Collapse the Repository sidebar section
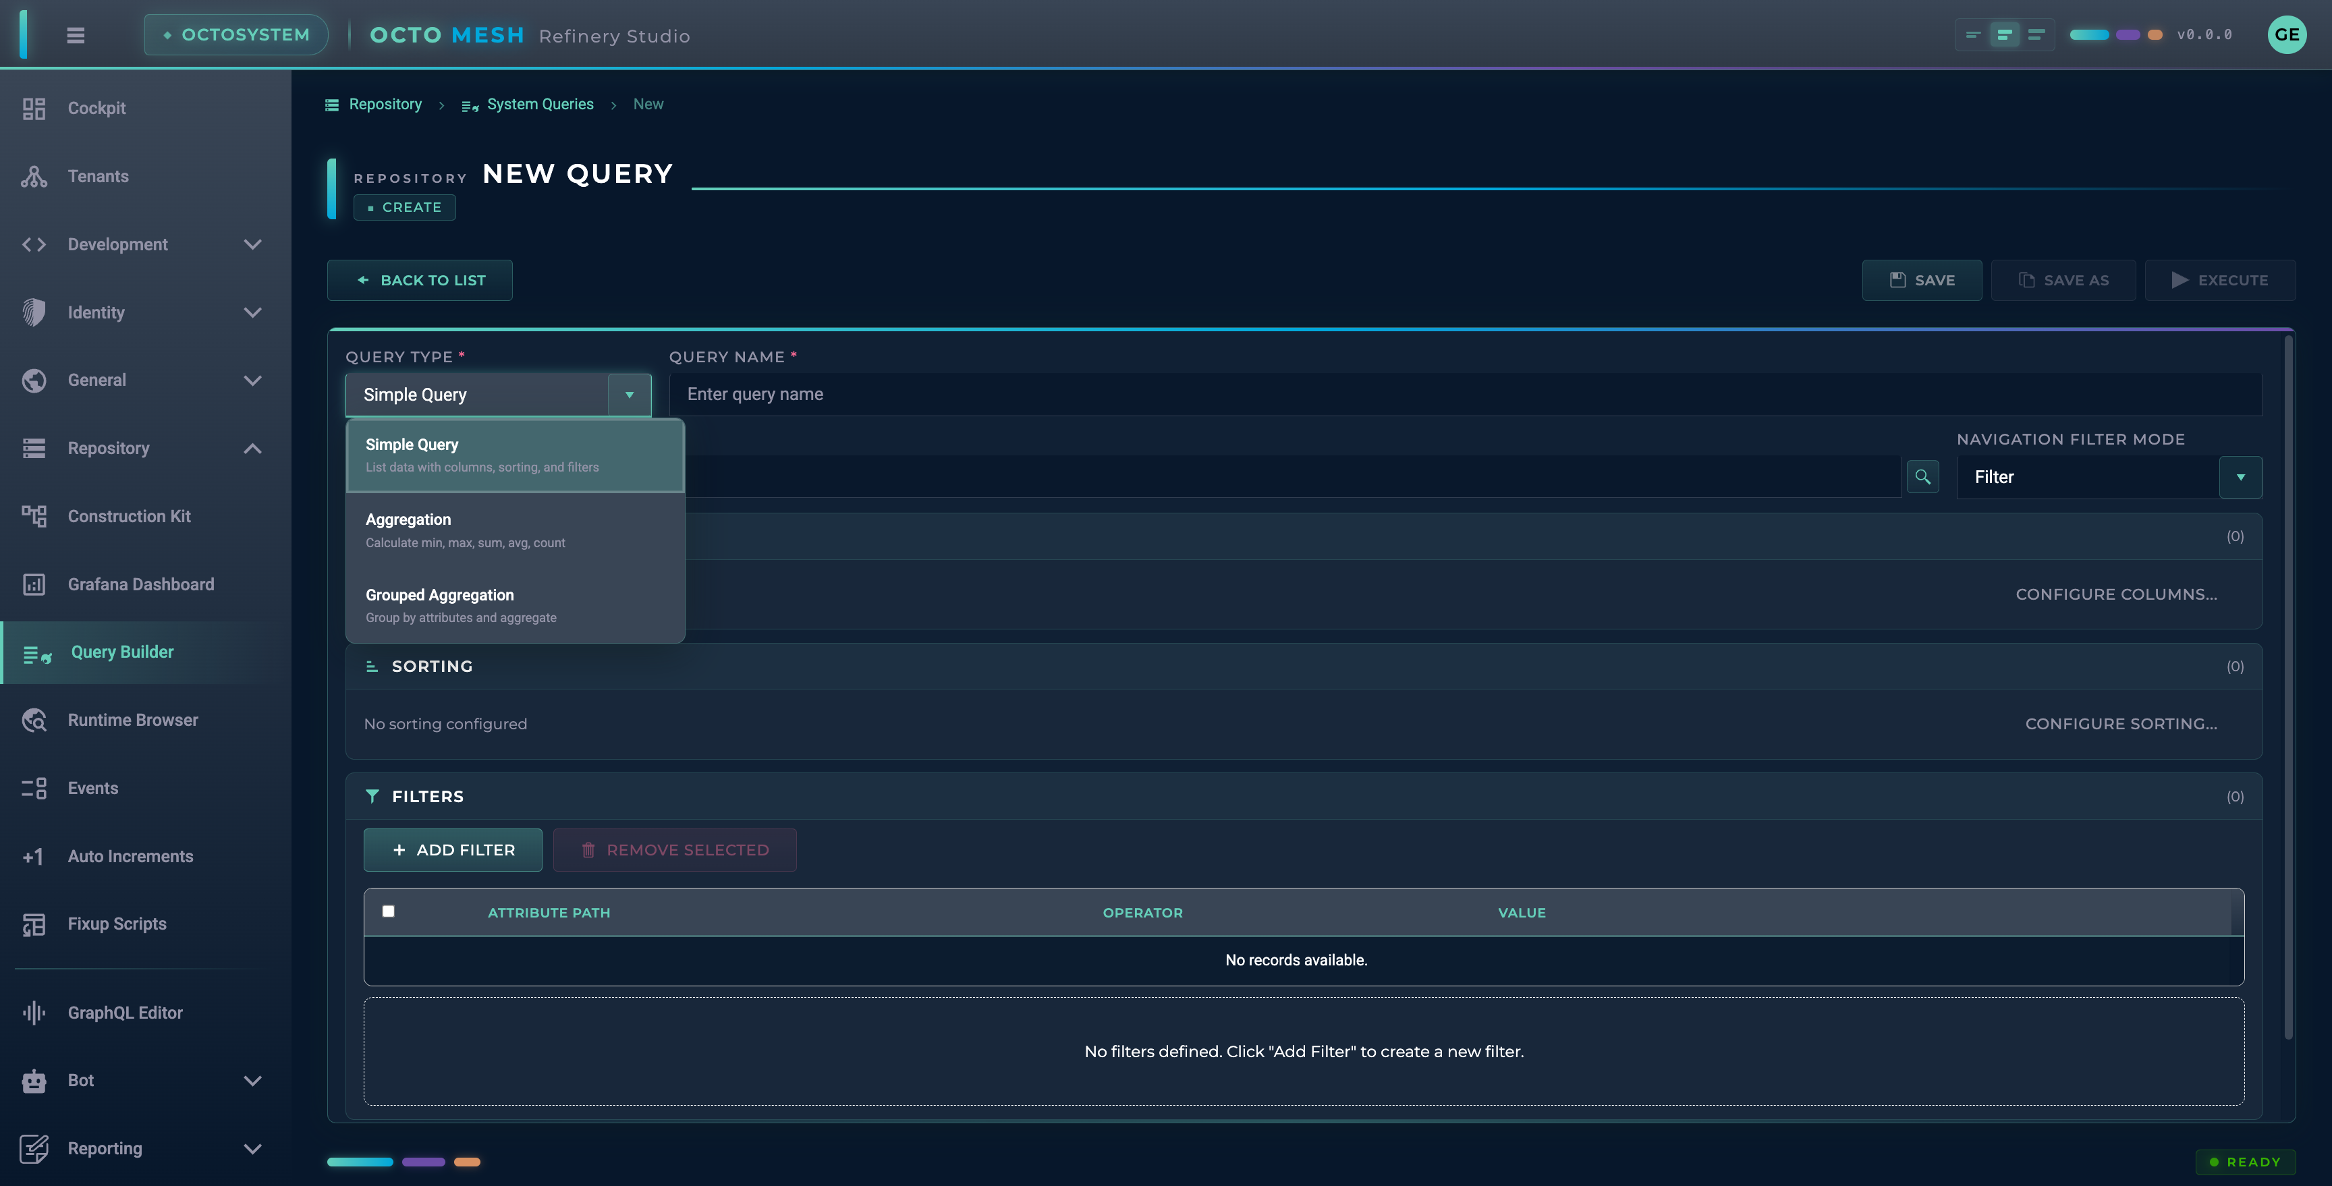 pyautogui.click(x=252, y=449)
